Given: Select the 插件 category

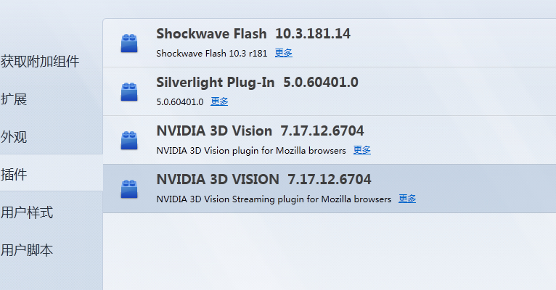Looking at the screenshot, I should point(15,175).
